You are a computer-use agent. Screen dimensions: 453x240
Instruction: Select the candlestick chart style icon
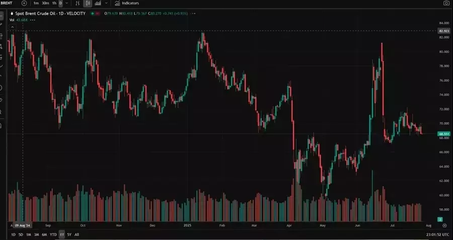[87, 3]
